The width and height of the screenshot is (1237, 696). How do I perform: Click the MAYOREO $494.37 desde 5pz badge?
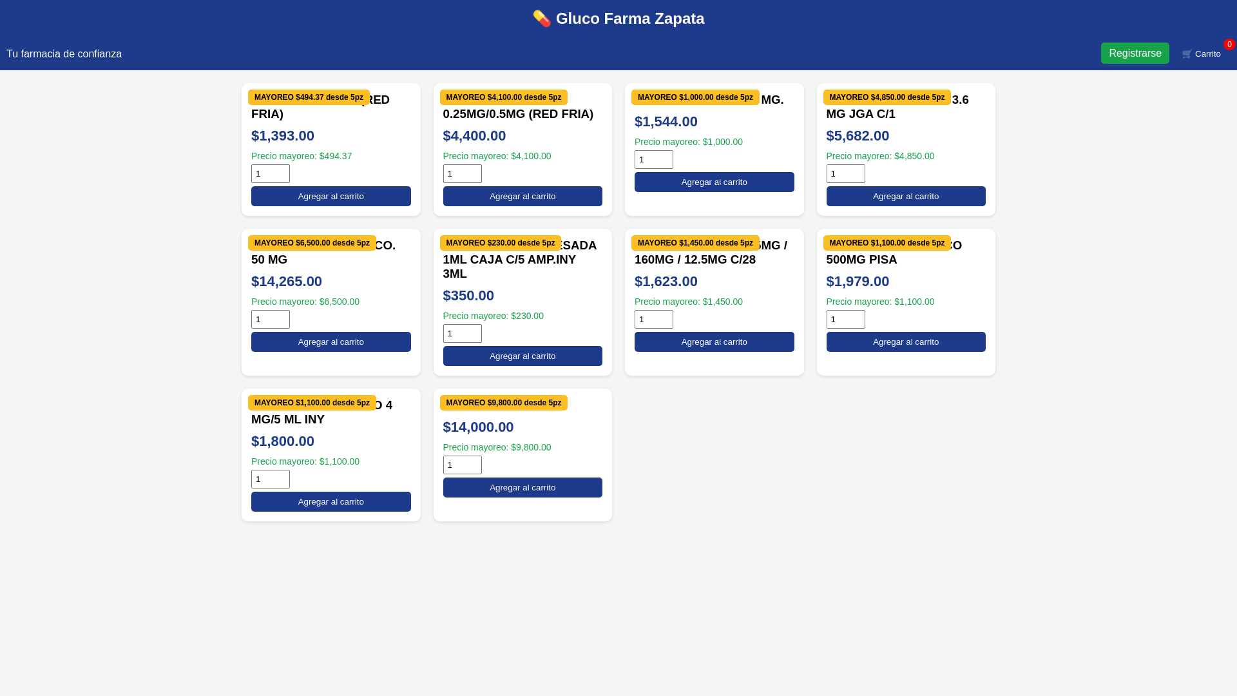[x=309, y=97]
